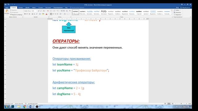Click the Tell me what to do search box
Image resolution: width=198 pixels, height=111 pixels.
coord(77,7)
